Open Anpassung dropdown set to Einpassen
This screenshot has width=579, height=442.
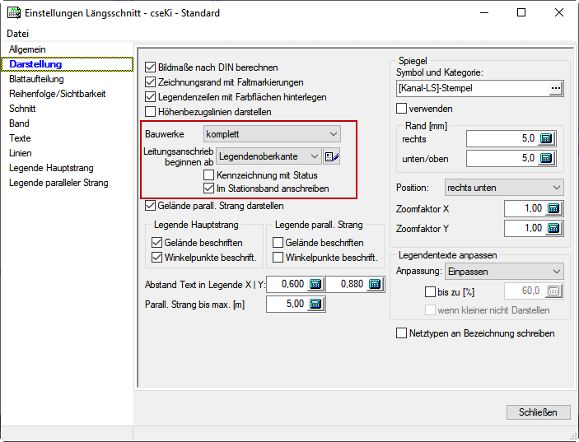[x=503, y=272]
